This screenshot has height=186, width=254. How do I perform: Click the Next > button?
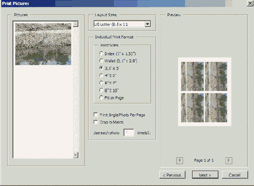205,175
